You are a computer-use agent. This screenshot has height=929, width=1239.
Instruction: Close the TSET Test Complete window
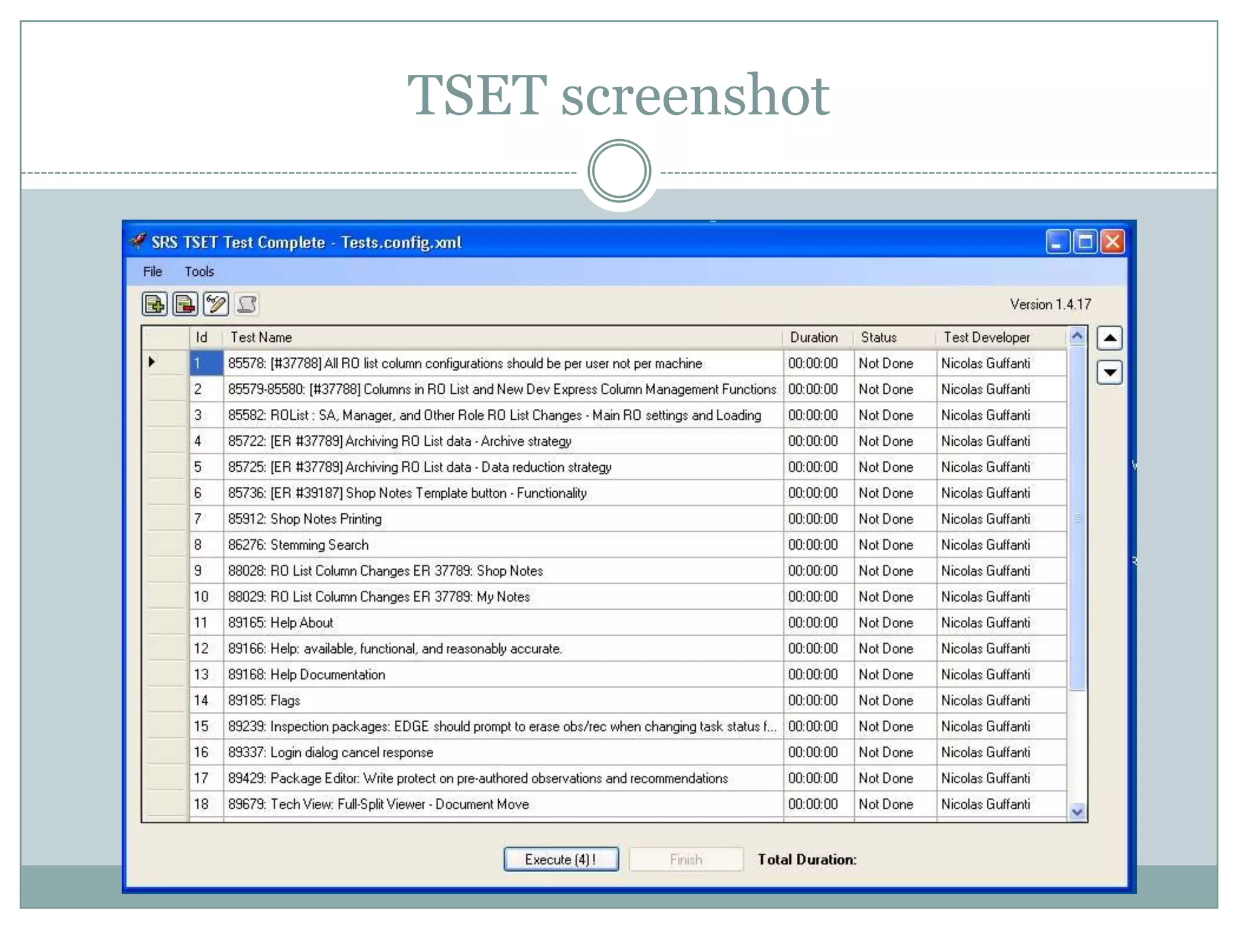(1113, 242)
